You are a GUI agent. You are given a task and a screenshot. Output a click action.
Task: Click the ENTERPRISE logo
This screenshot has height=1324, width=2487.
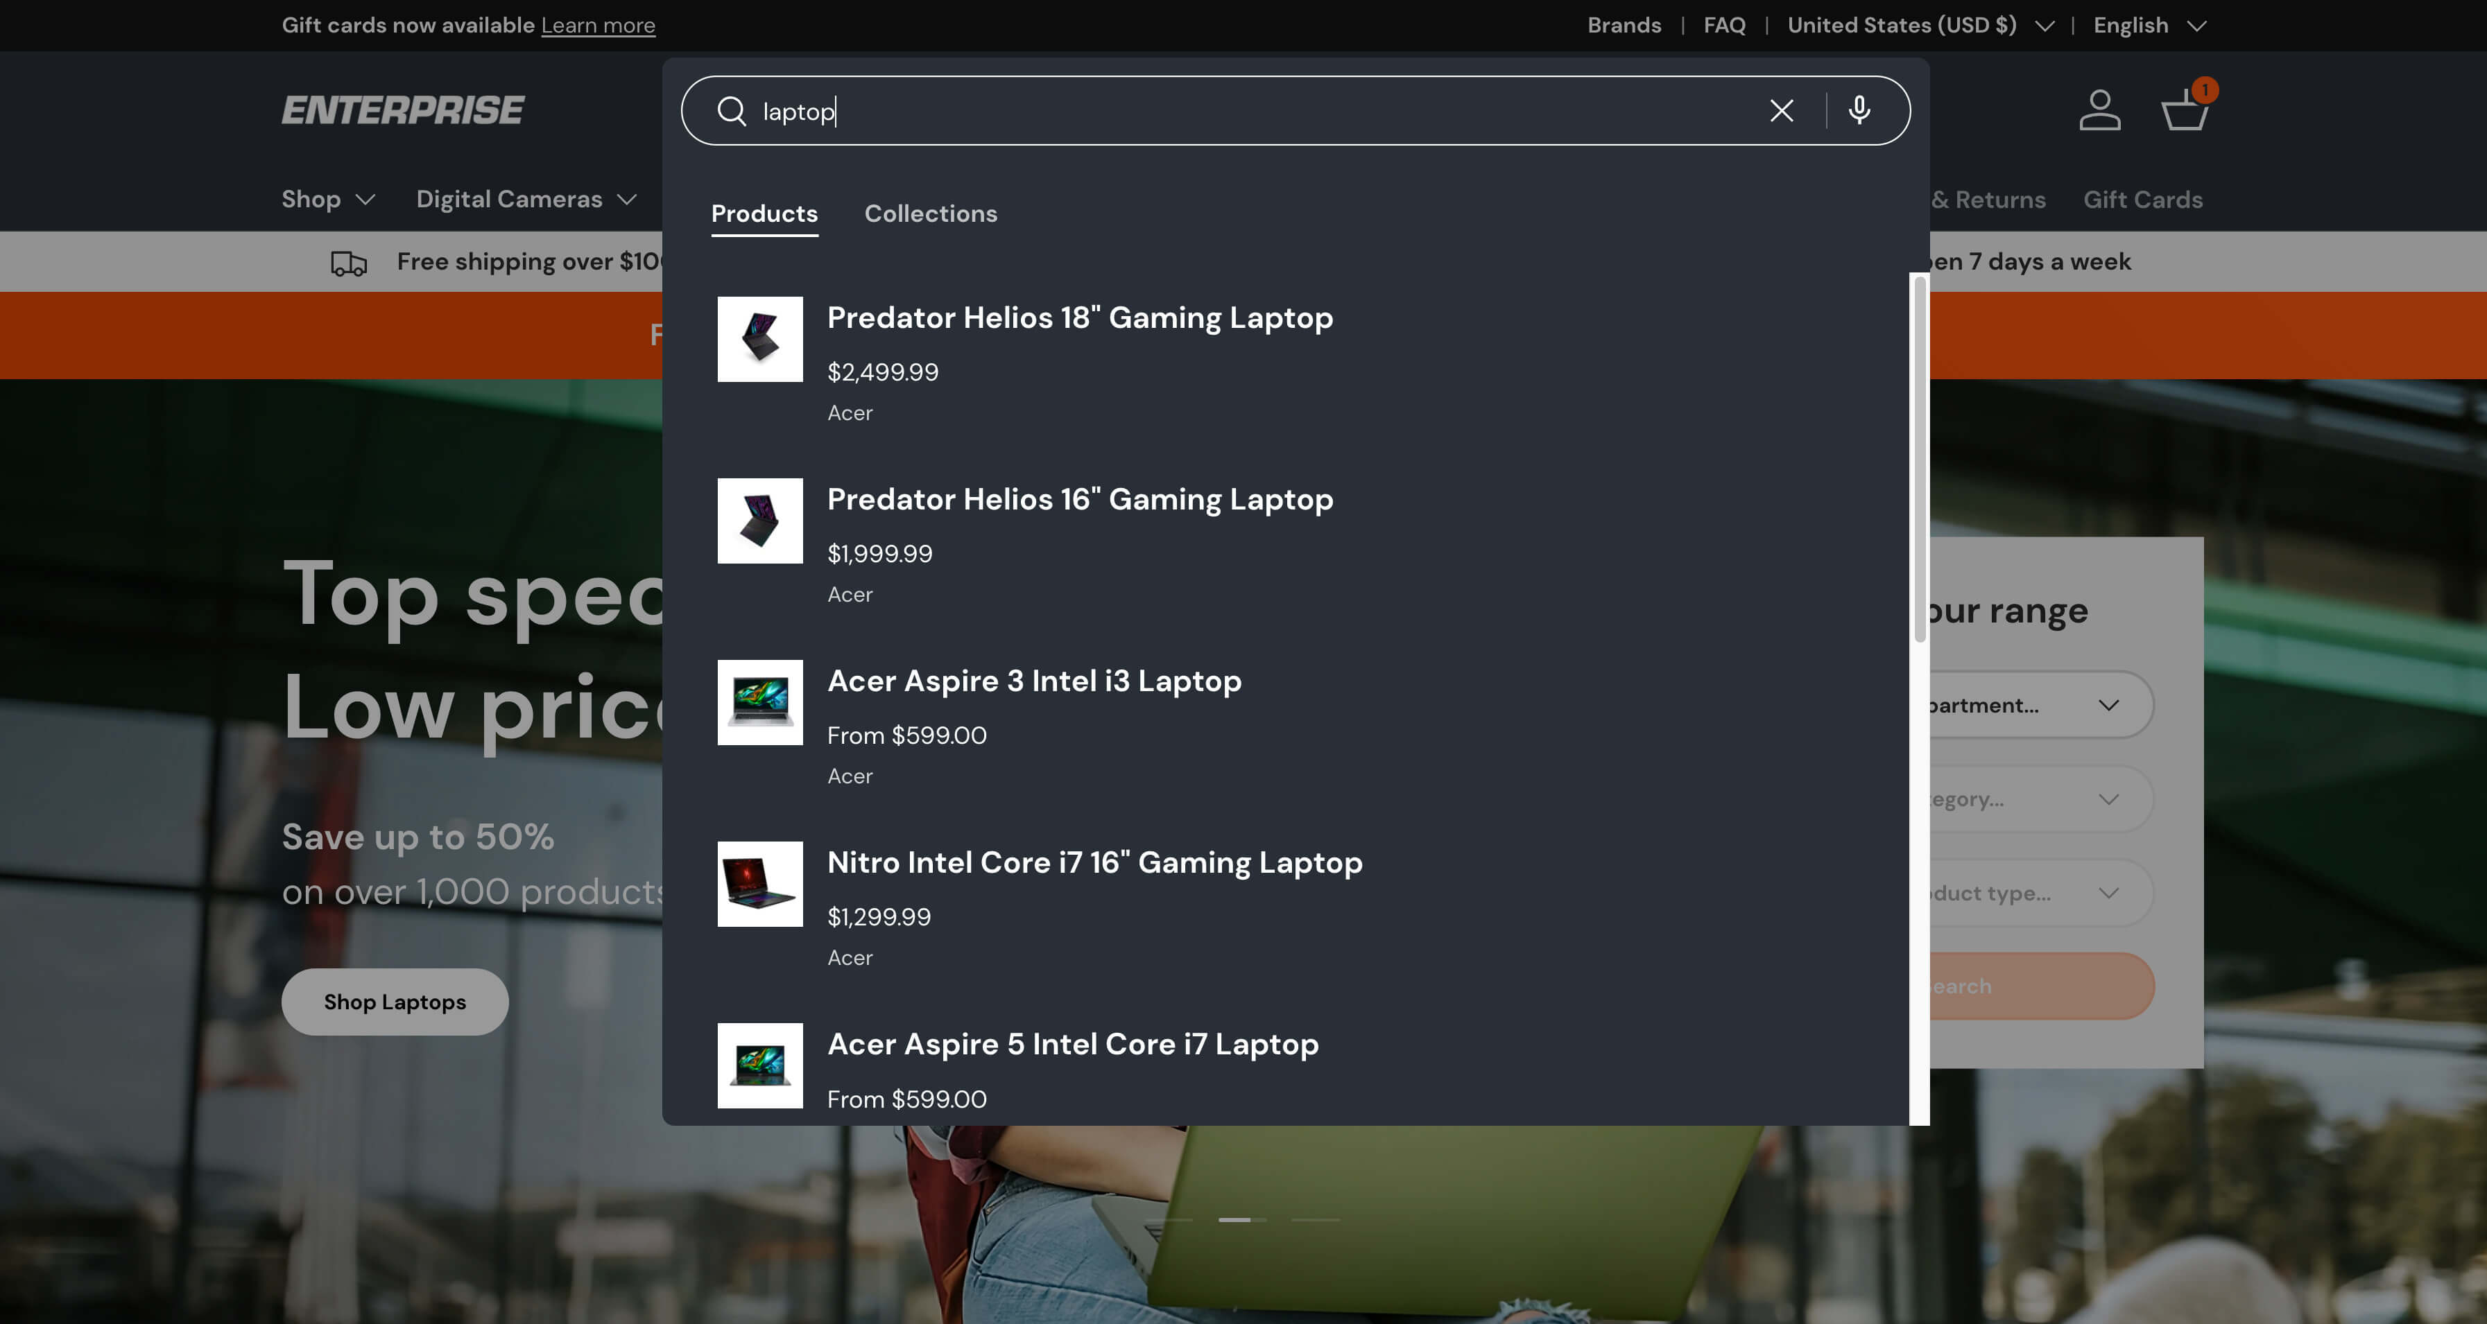pos(402,110)
